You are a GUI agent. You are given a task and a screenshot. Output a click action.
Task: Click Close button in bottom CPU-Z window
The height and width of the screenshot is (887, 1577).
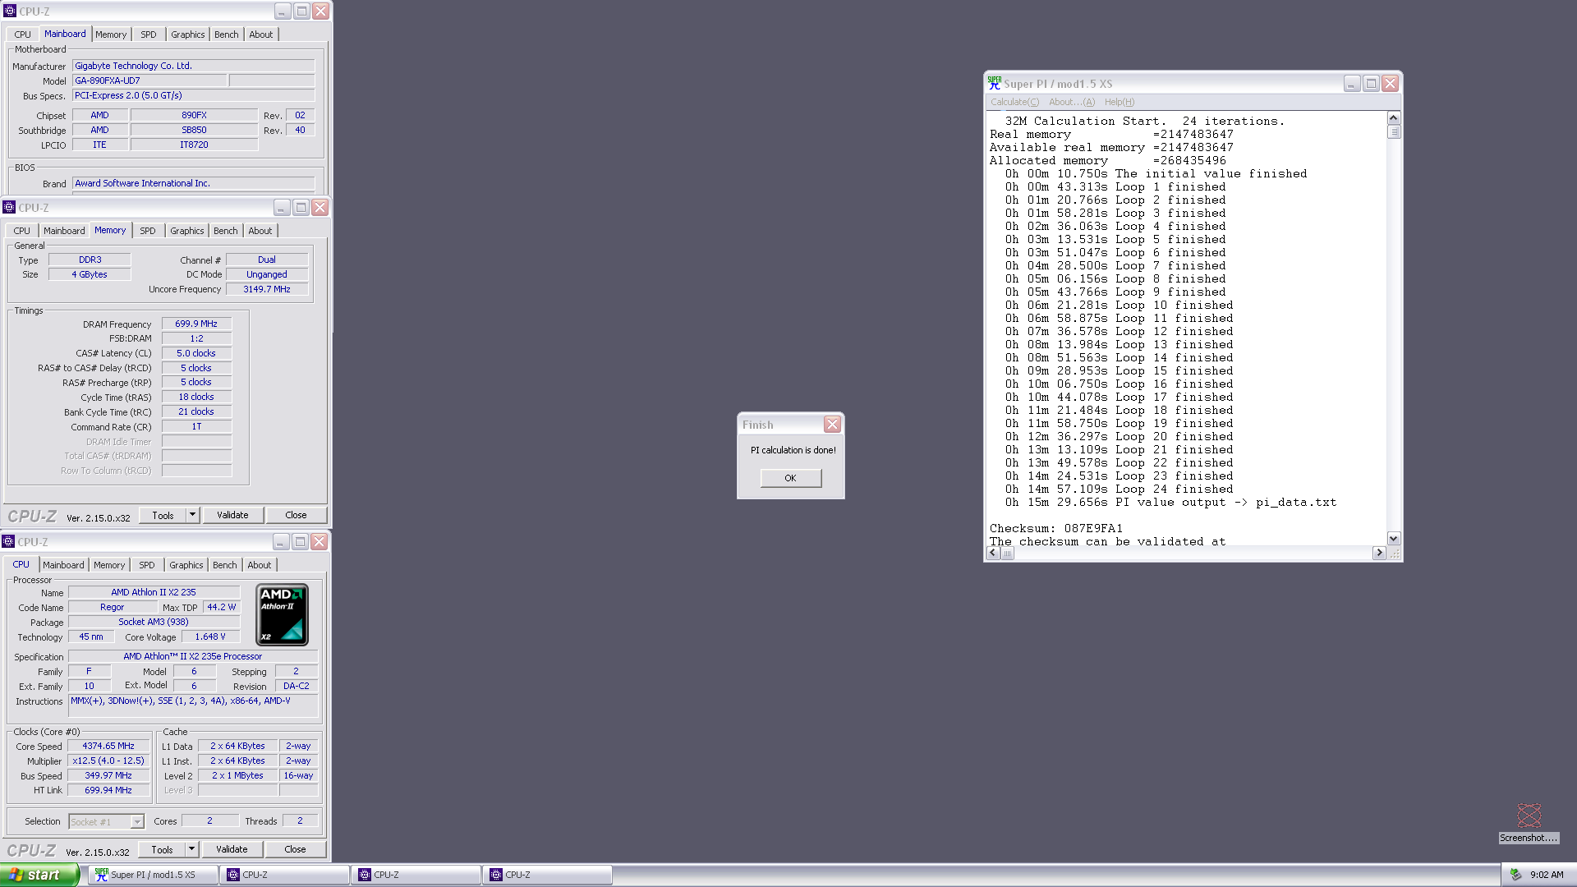(x=295, y=849)
